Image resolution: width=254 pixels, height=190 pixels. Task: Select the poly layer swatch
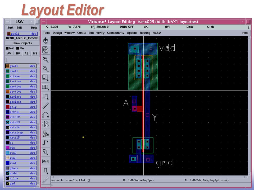[8, 107]
